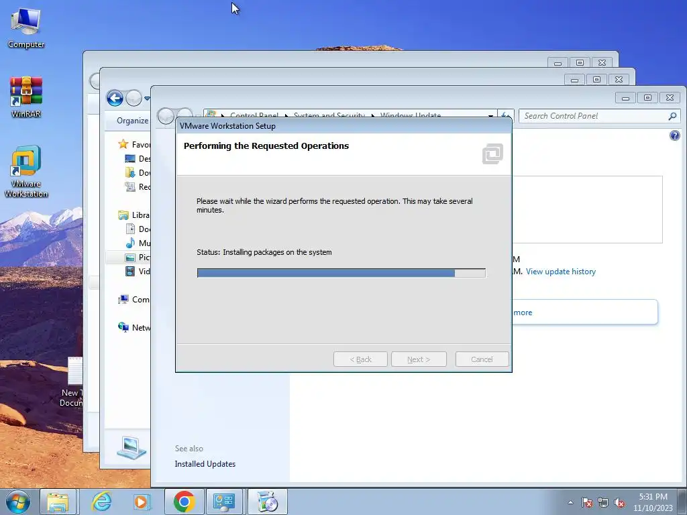
Task: Open the Windows Start menu orb
Action: coord(18,502)
